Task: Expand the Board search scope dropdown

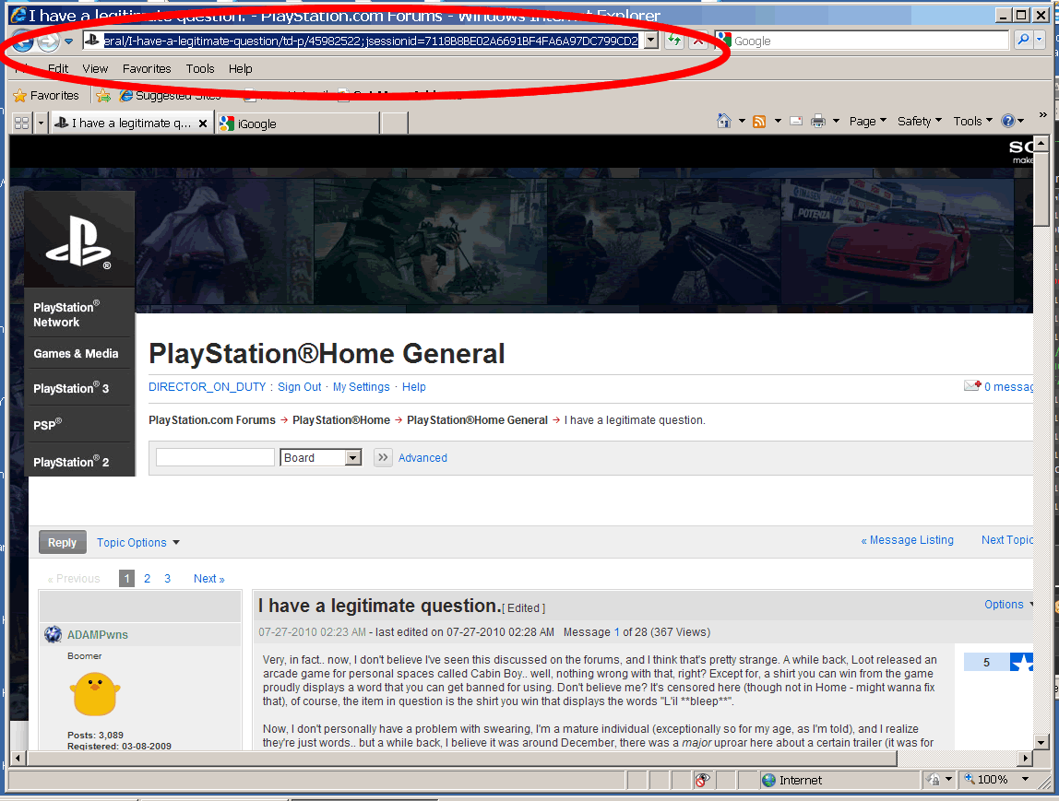Action: click(x=352, y=458)
